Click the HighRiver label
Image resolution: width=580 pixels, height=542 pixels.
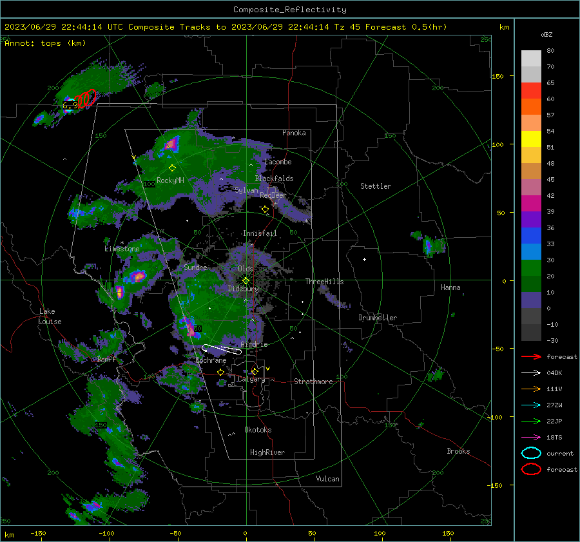(x=267, y=452)
